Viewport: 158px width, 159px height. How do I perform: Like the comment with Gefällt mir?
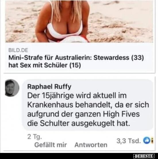point(51,145)
